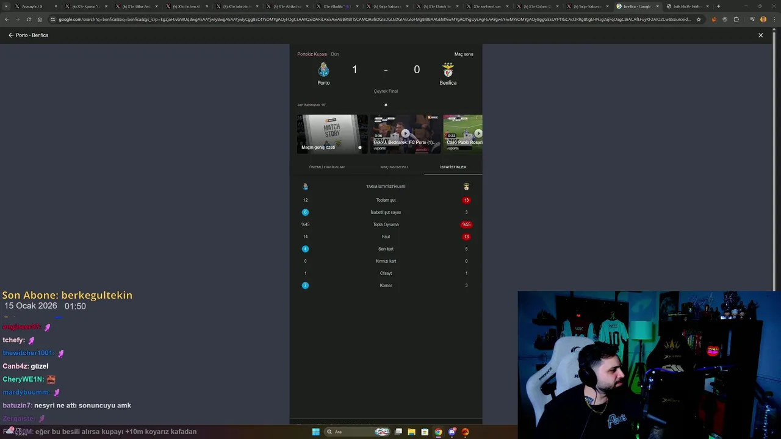Click chat username CheryWE1N
This screenshot has height=439, width=781.
[23, 379]
